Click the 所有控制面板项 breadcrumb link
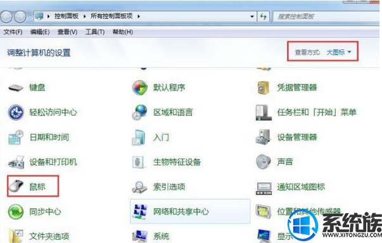Screen dimensions: 382x243 pyautogui.click(x=111, y=16)
